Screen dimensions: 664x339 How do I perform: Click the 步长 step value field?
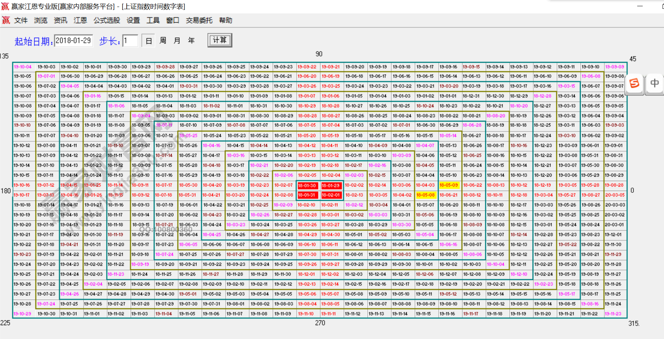click(130, 41)
